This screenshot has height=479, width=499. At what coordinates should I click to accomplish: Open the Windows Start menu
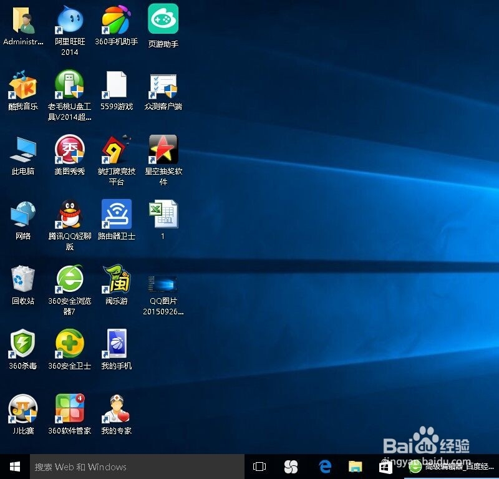coord(15,467)
